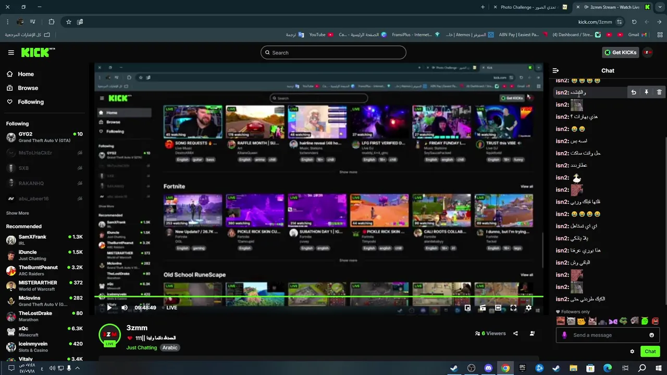The width and height of the screenshot is (667, 375).
Task: Open Epic Games Launcher from the taskbar
Action: pos(522,368)
